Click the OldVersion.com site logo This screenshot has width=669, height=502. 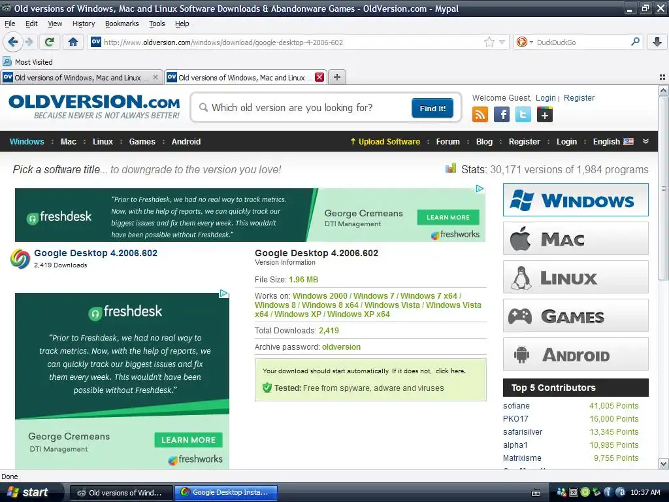tap(94, 107)
